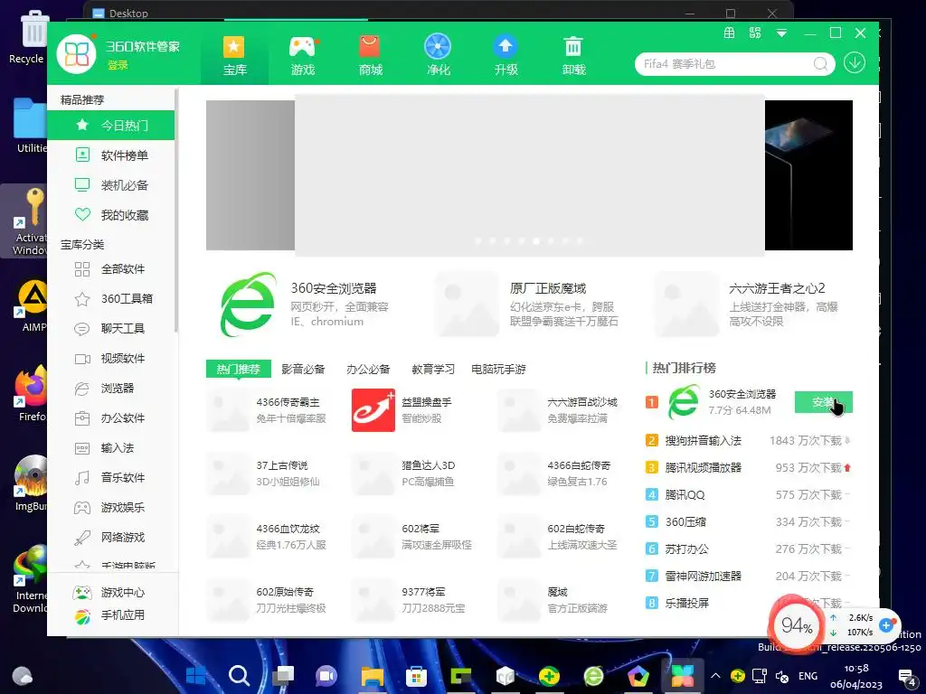Image resolution: width=926 pixels, height=694 pixels.
Task: Open the 商城 store tab
Action: pyautogui.click(x=370, y=55)
